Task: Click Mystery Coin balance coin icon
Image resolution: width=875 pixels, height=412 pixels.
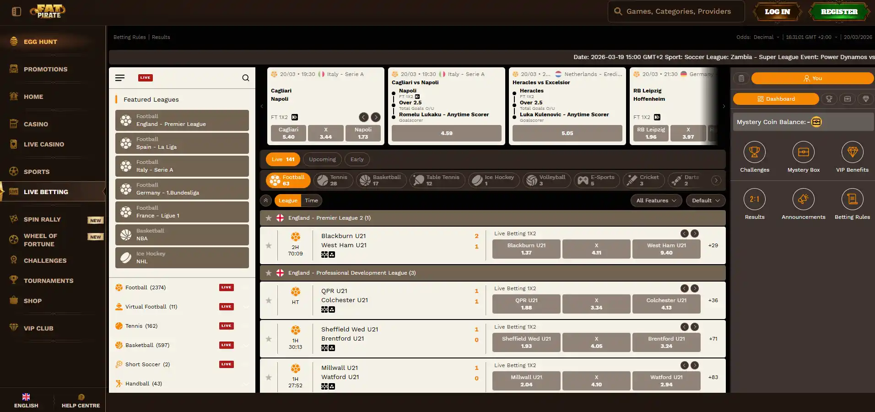Action: tap(816, 122)
